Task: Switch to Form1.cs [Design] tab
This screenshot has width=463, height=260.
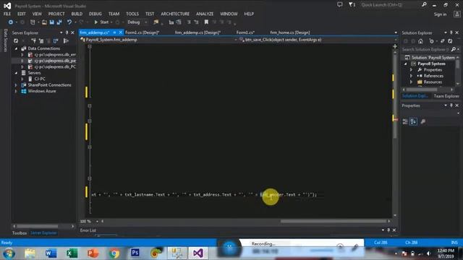Action: click(x=143, y=32)
